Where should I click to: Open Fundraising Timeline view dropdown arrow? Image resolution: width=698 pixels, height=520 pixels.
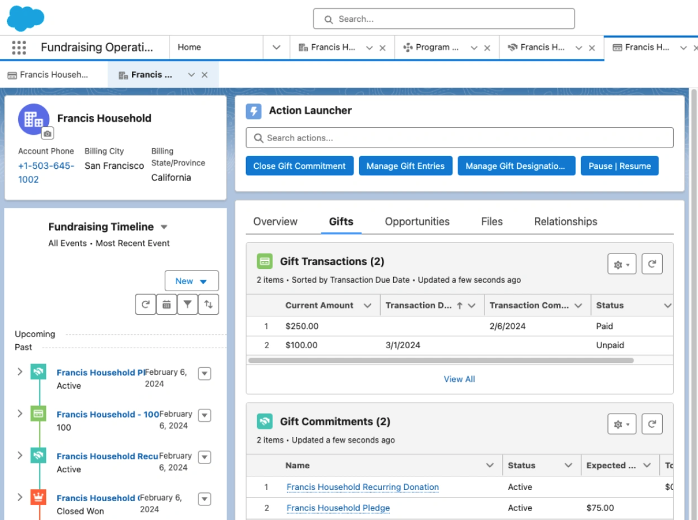pos(164,227)
